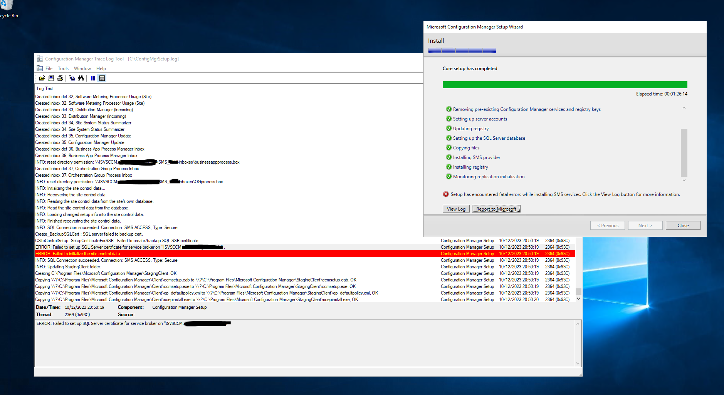Open the Tools menu
The width and height of the screenshot is (724, 395).
pyautogui.click(x=63, y=69)
